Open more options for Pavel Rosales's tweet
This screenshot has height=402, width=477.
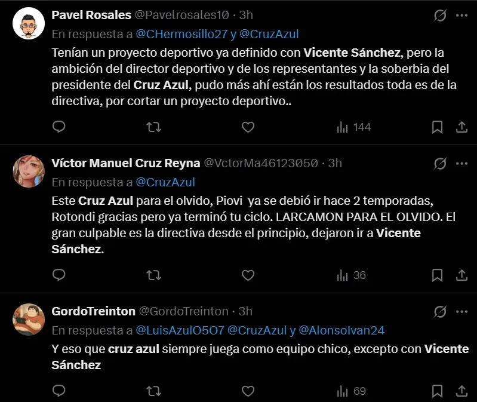point(461,15)
